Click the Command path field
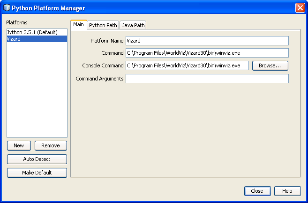 [207, 53]
